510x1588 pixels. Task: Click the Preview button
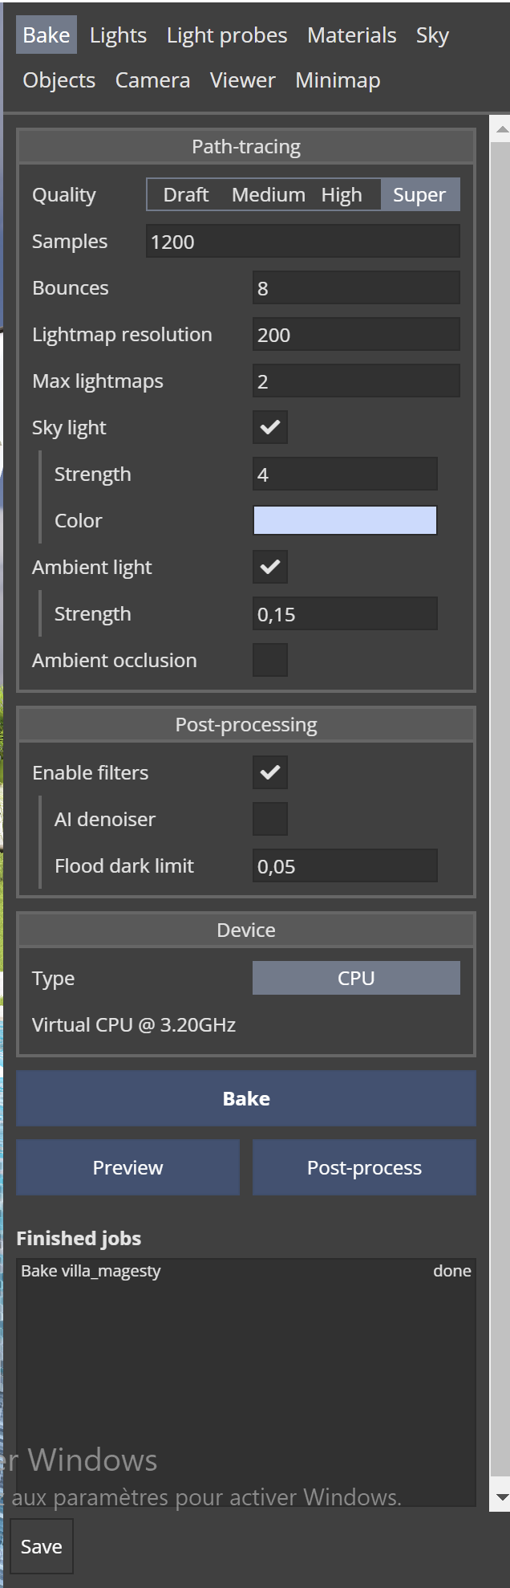click(128, 1167)
